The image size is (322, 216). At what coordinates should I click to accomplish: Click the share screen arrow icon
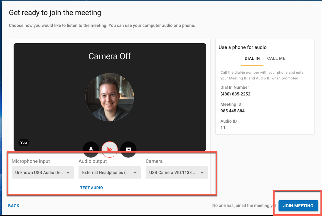(128, 149)
